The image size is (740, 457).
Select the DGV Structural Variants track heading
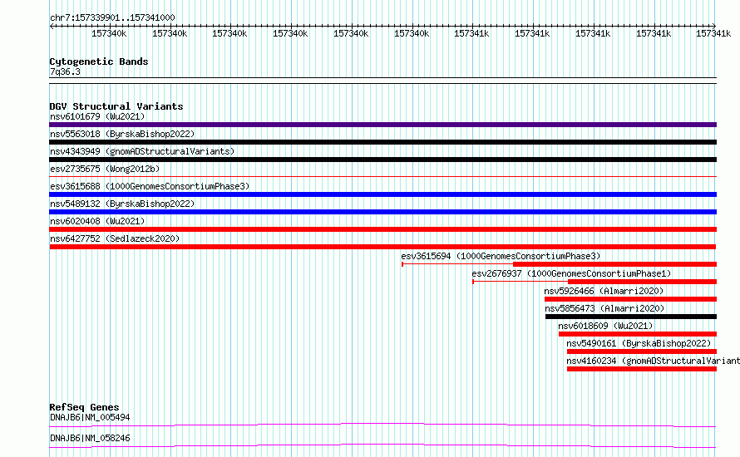tap(116, 106)
